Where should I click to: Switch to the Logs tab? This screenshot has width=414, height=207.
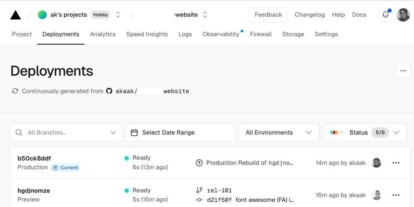(x=185, y=34)
